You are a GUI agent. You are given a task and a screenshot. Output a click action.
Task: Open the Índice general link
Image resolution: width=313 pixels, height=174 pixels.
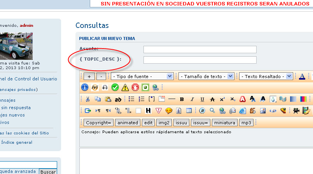coord(17,142)
